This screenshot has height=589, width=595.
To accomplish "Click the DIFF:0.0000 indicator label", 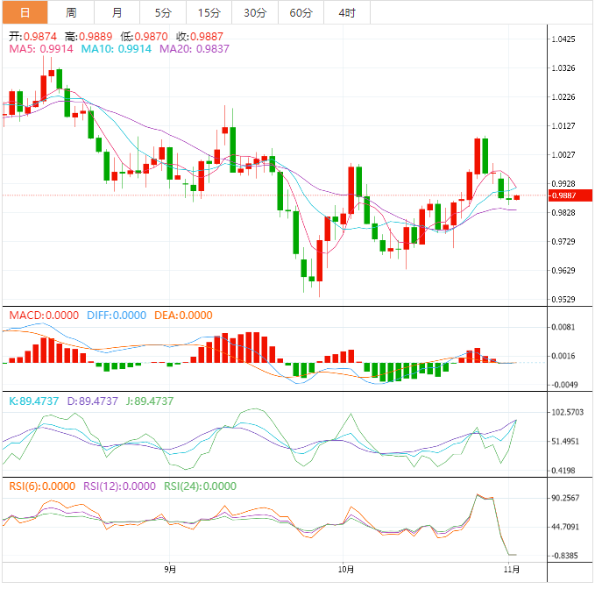I will click(117, 316).
